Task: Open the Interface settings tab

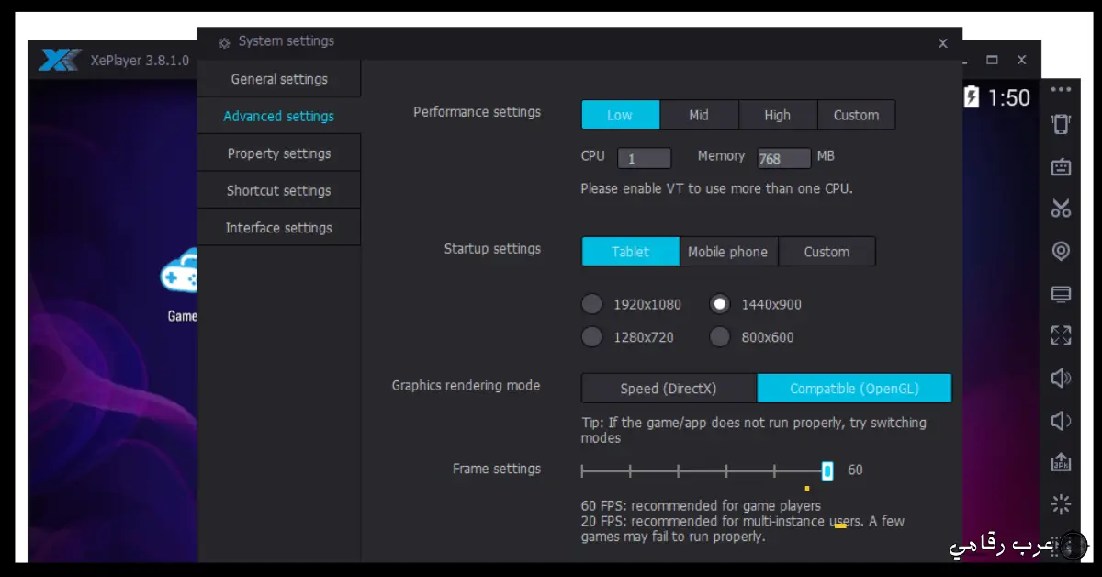Action: (x=279, y=228)
